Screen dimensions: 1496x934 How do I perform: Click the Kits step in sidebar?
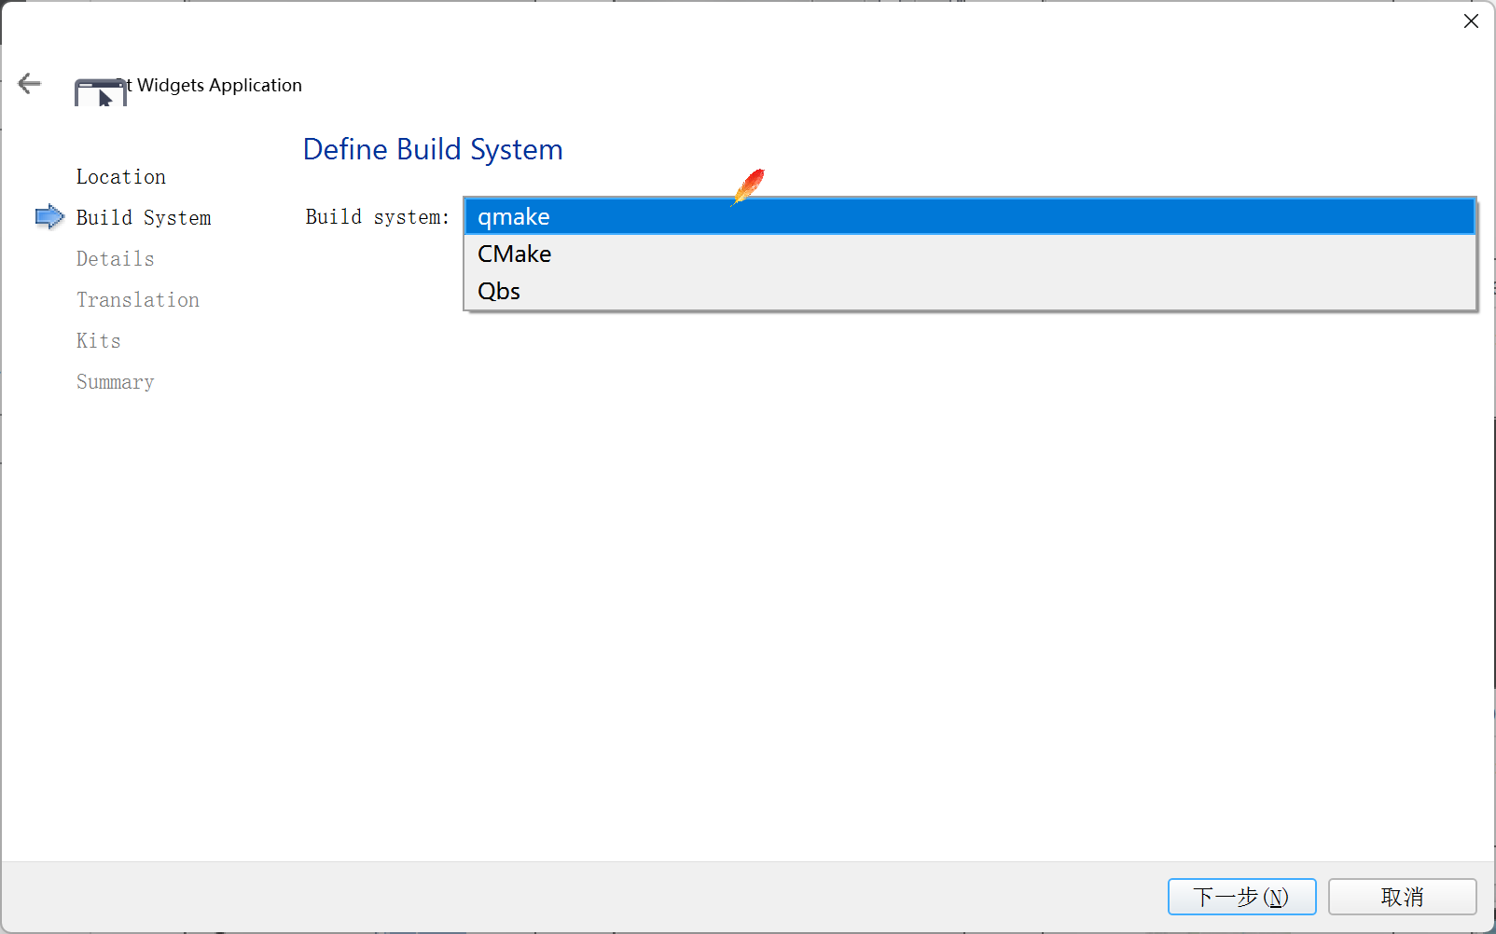coord(99,340)
